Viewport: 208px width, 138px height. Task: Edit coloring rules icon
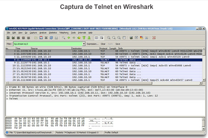(x=141, y=38)
